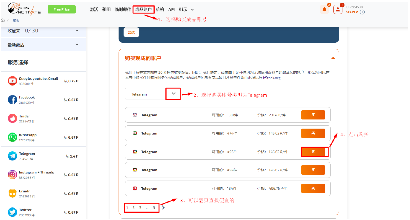Select the Whatsapp service icon

tap(12, 137)
